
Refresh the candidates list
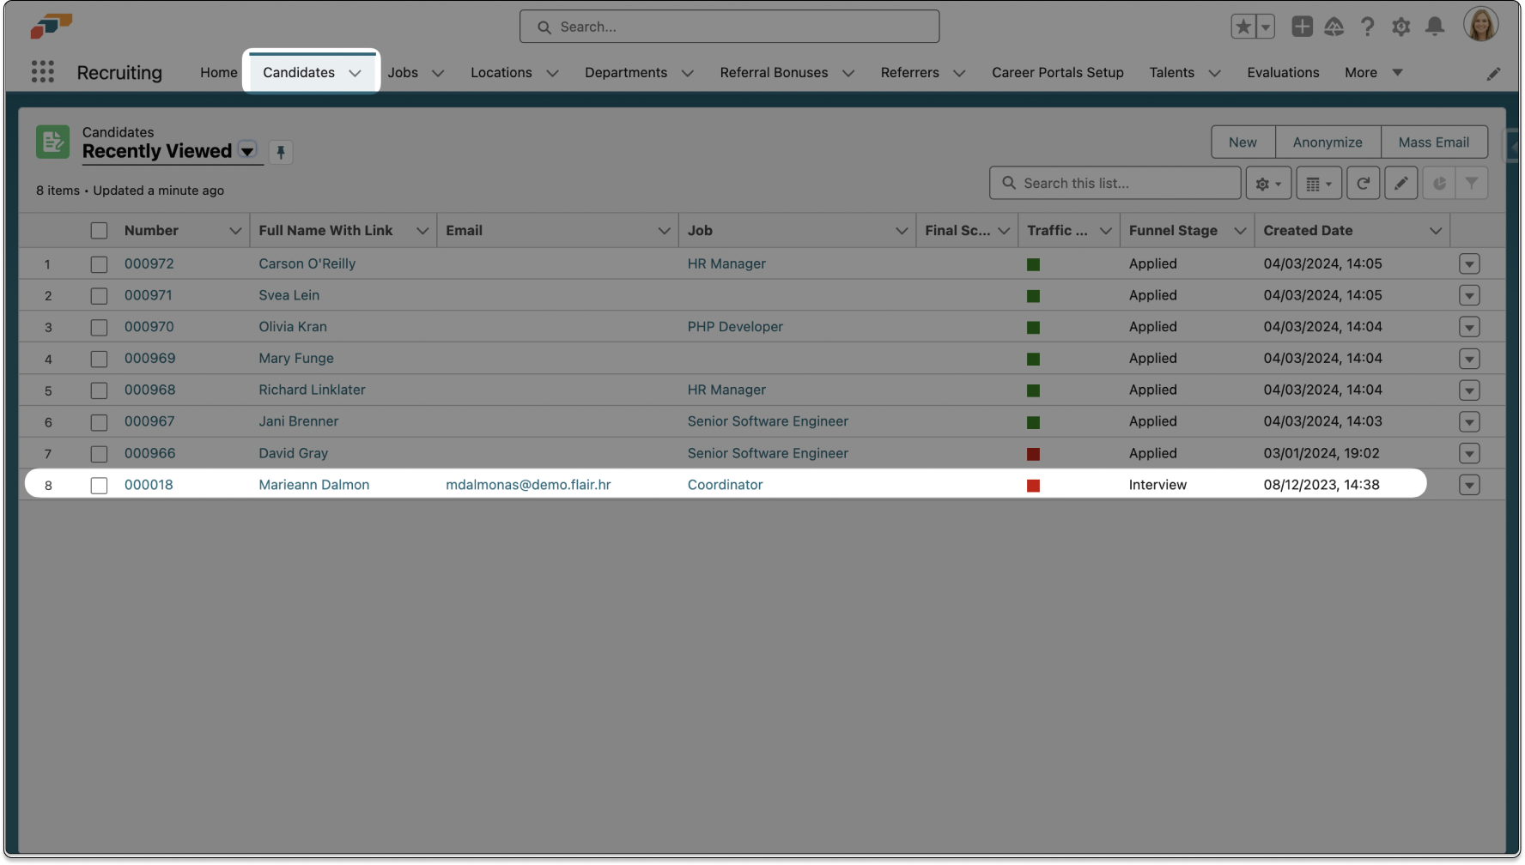[1363, 183]
